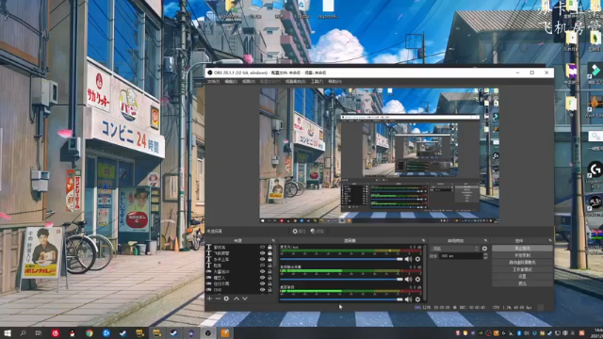This screenshot has width=603, height=339.
Task: Pop out the Audio Mixer dock icon
Action: (x=423, y=241)
